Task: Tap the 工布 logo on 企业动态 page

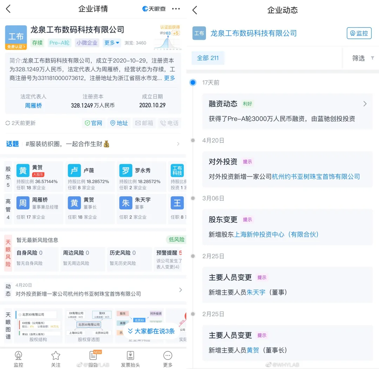Action: (199, 33)
